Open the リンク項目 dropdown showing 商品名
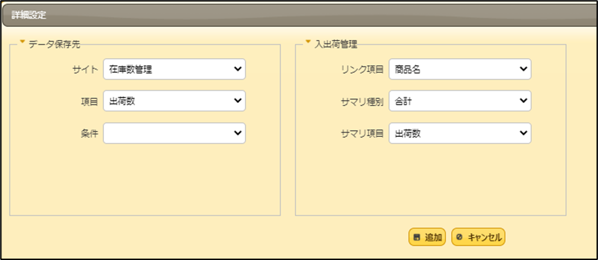 pyautogui.click(x=460, y=69)
